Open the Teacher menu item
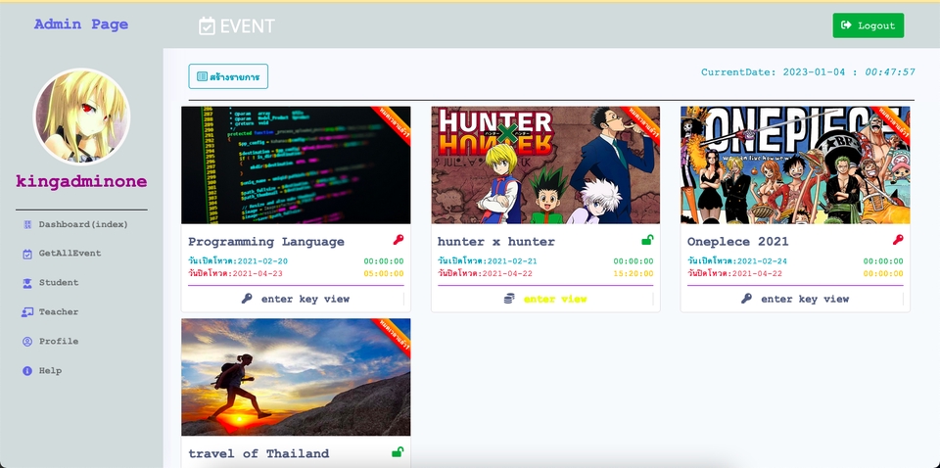Screen dimensions: 940x468 [x=59, y=312]
